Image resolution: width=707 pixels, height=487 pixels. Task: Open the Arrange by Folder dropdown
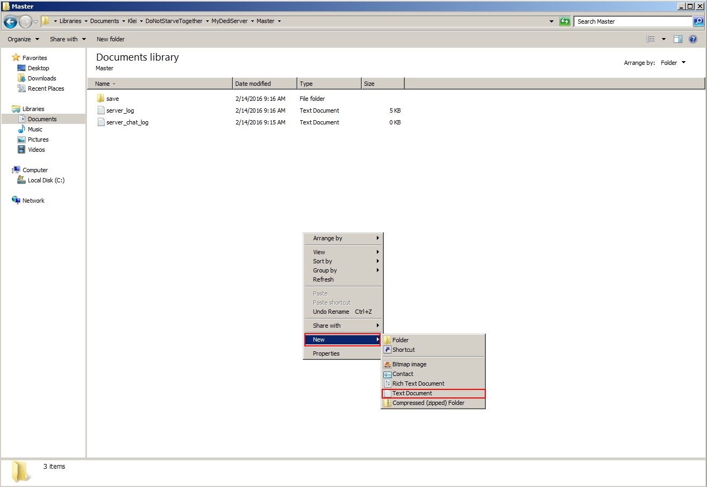click(x=673, y=63)
